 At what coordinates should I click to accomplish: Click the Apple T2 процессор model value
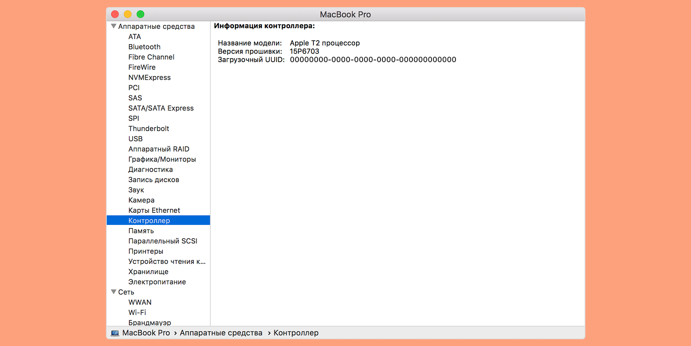coord(325,43)
